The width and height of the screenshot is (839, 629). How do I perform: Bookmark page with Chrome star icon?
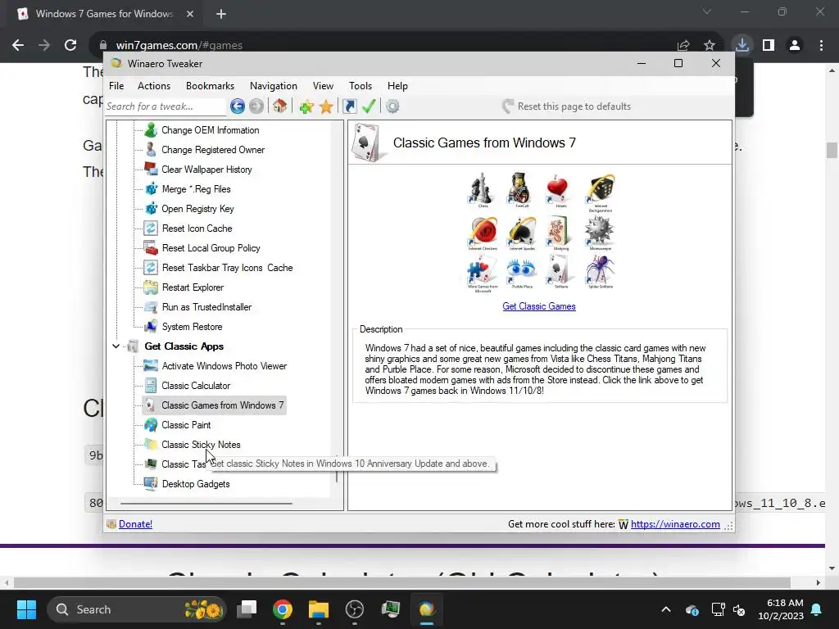pyautogui.click(x=710, y=46)
